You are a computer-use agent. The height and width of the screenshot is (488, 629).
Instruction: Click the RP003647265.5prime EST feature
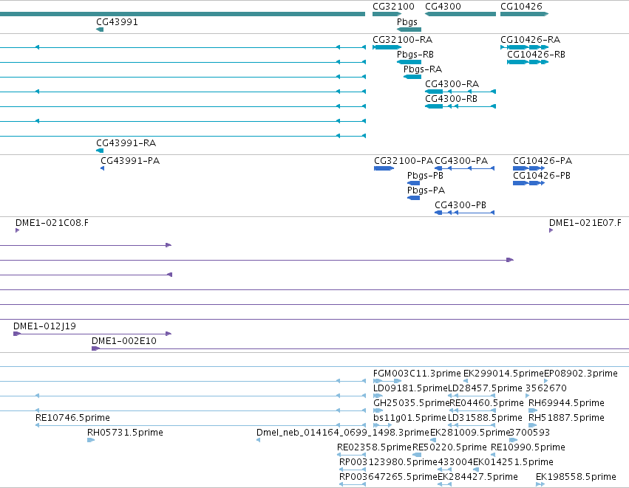353,484
